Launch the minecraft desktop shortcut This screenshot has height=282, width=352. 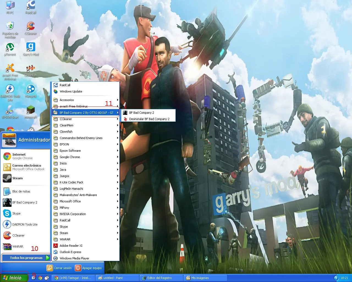31,112
